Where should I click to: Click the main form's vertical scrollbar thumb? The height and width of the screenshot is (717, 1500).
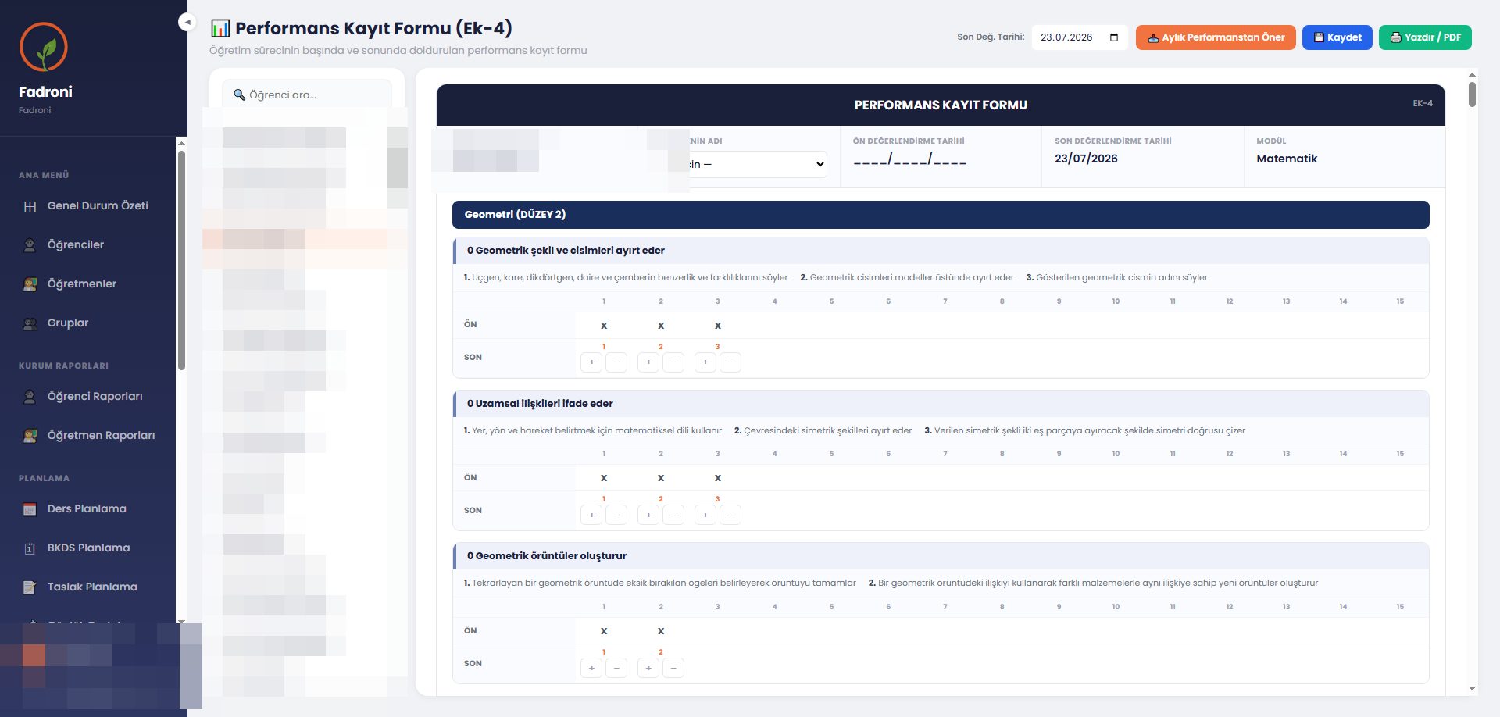1472,95
